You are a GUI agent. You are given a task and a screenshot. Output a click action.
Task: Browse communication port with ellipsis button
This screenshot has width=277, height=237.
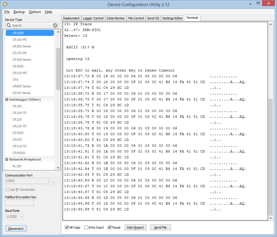[x=54, y=181]
